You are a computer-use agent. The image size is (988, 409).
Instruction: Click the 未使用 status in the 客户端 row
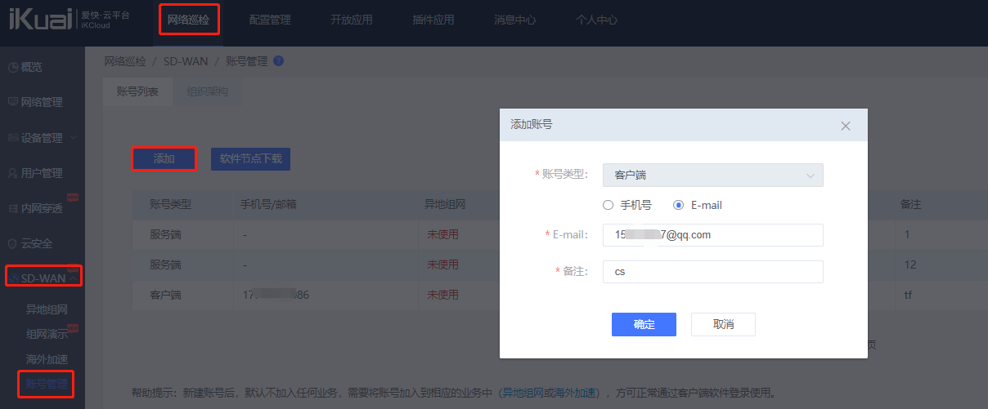pyautogui.click(x=442, y=295)
